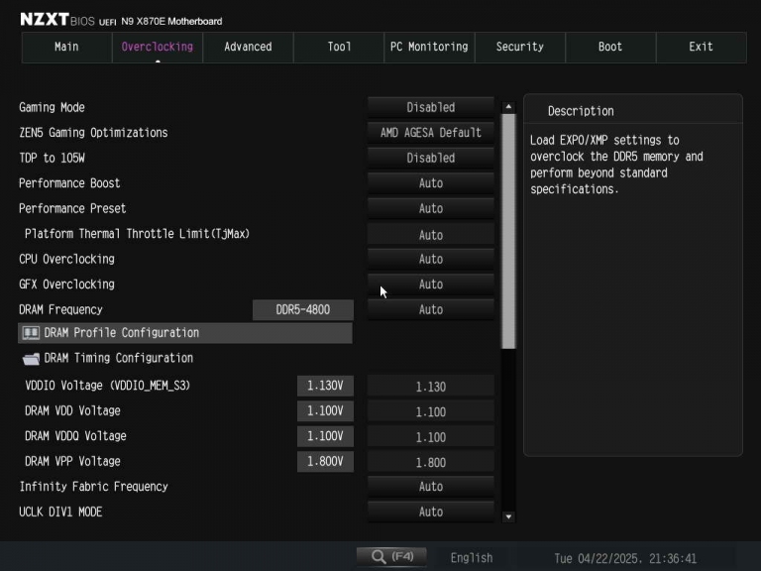Viewport: 761px width, 571px height.
Task: Open Infinity Fabric Frequency Auto dropdown
Action: [430, 487]
